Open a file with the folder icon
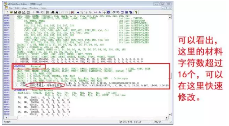The height and width of the screenshot is (126, 229). click(x=11, y=12)
